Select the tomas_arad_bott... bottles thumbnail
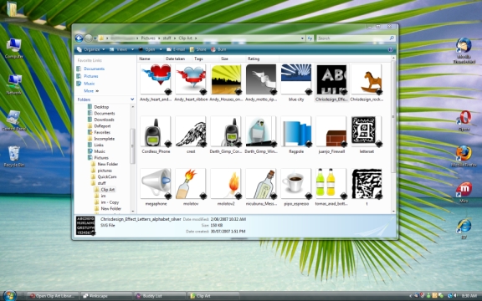The width and height of the screenshot is (482, 301). tap(331, 184)
